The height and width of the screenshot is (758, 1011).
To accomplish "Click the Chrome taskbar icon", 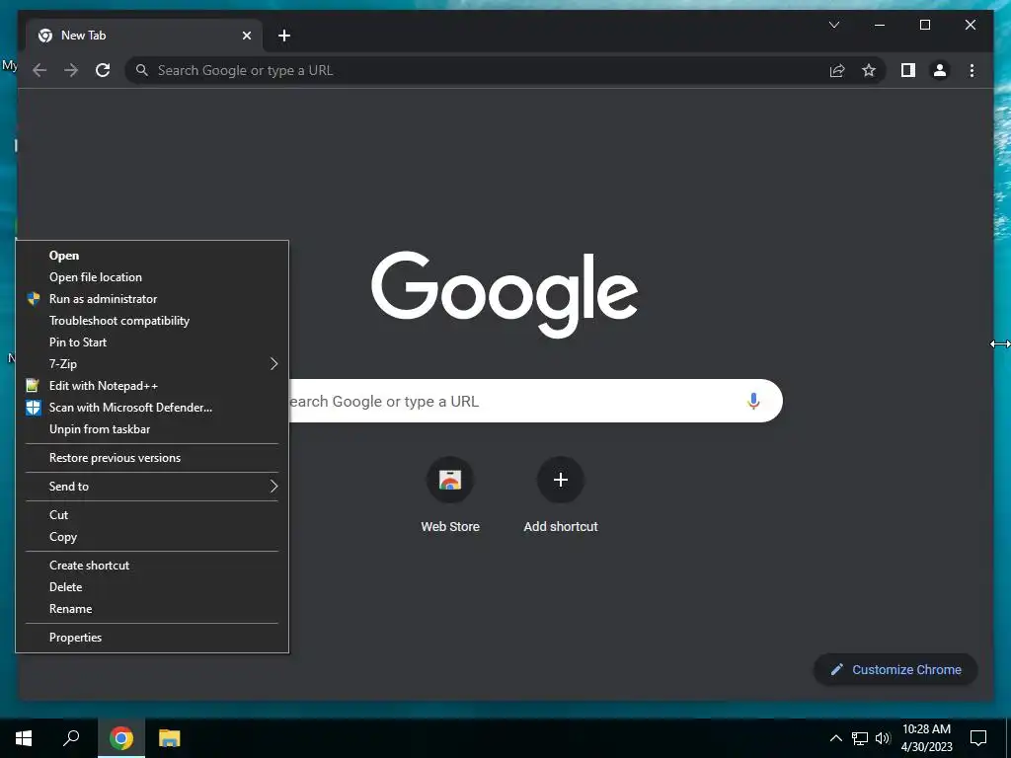I will point(121,738).
